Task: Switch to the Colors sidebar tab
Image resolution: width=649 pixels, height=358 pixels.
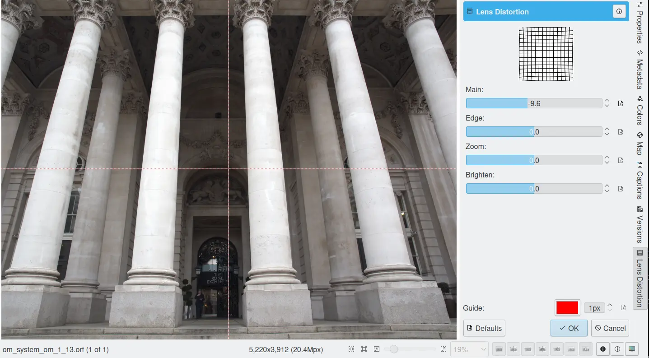Action: (640, 110)
